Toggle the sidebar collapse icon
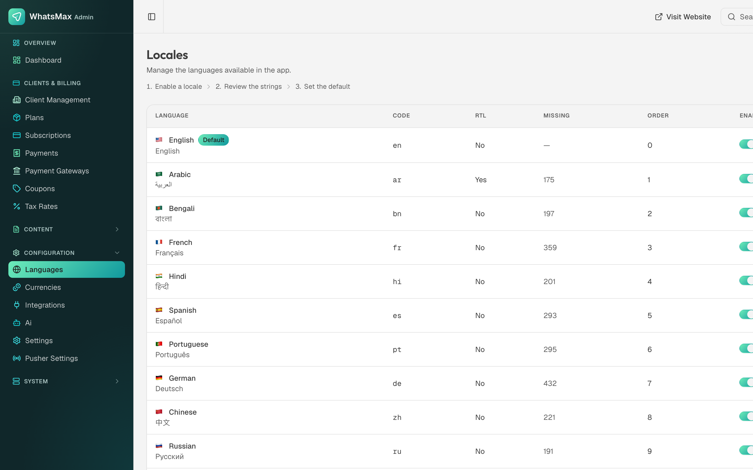Screen dimensions: 753x470 [x=152, y=17]
